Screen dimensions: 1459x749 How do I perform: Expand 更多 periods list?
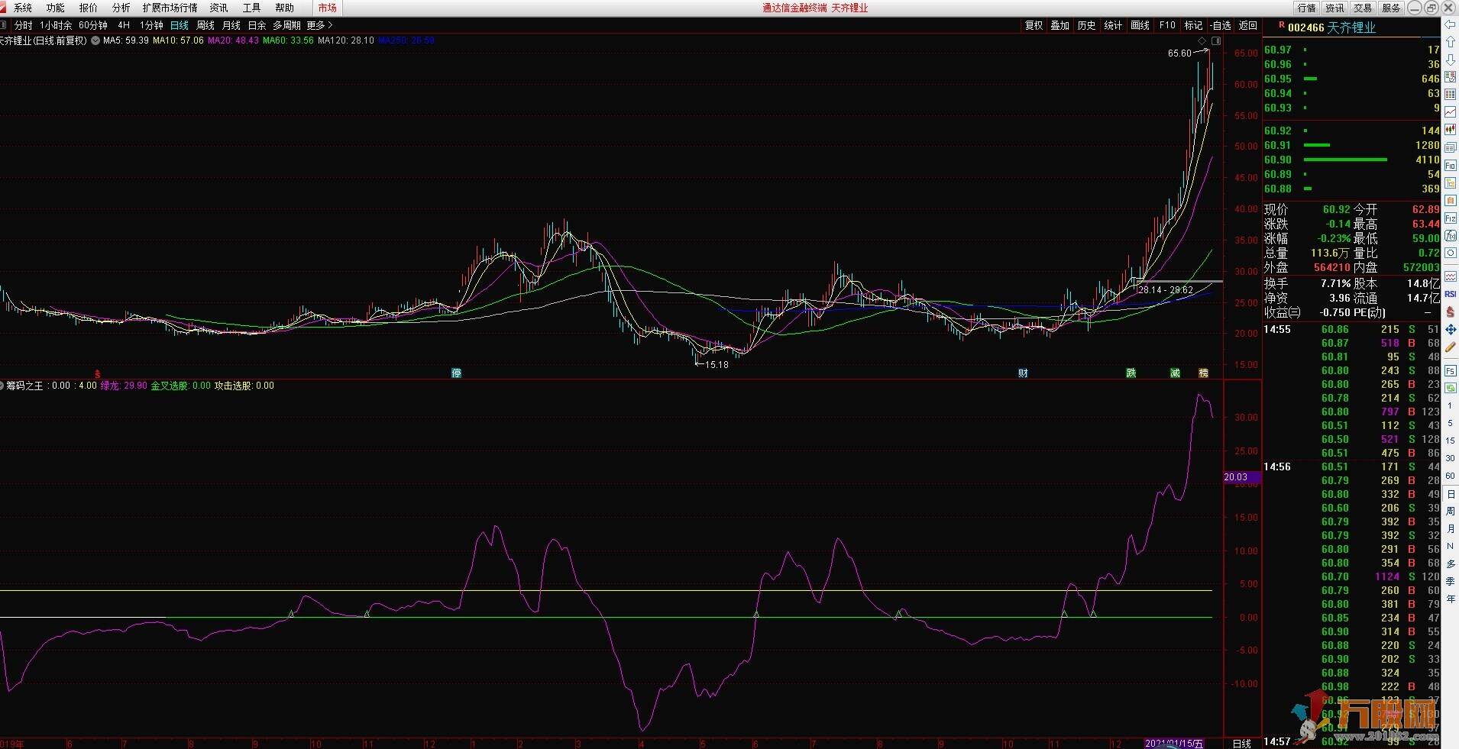320,25
